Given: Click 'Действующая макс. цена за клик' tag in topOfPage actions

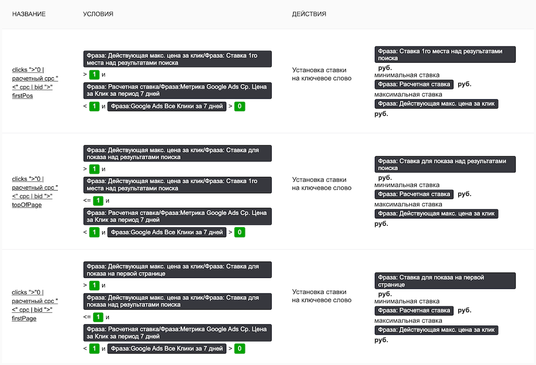Looking at the screenshot, I should click(436, 214).
